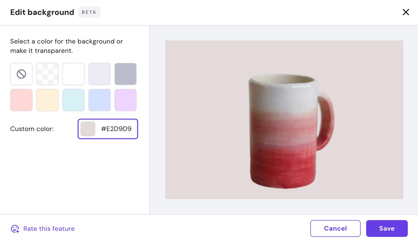Save the background changes
This screenshot has height=242, width=418.
click(x=387, y=228)
